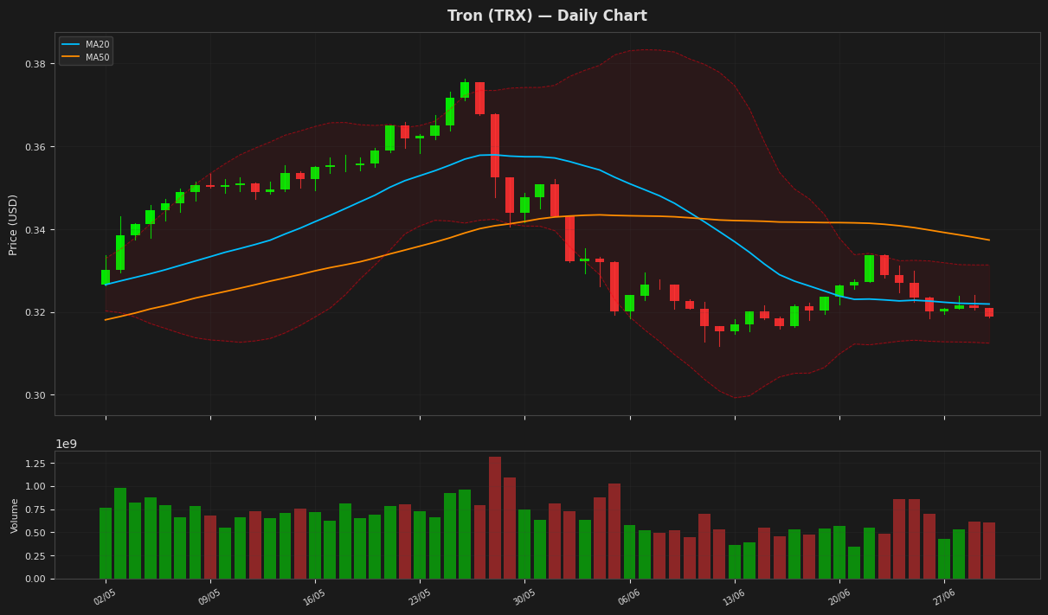Click the 0.00 volume tick label

click(36, 579)
